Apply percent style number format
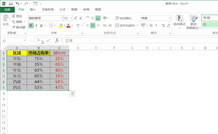The height and width of the screenshot is (134, 218). 151,25
